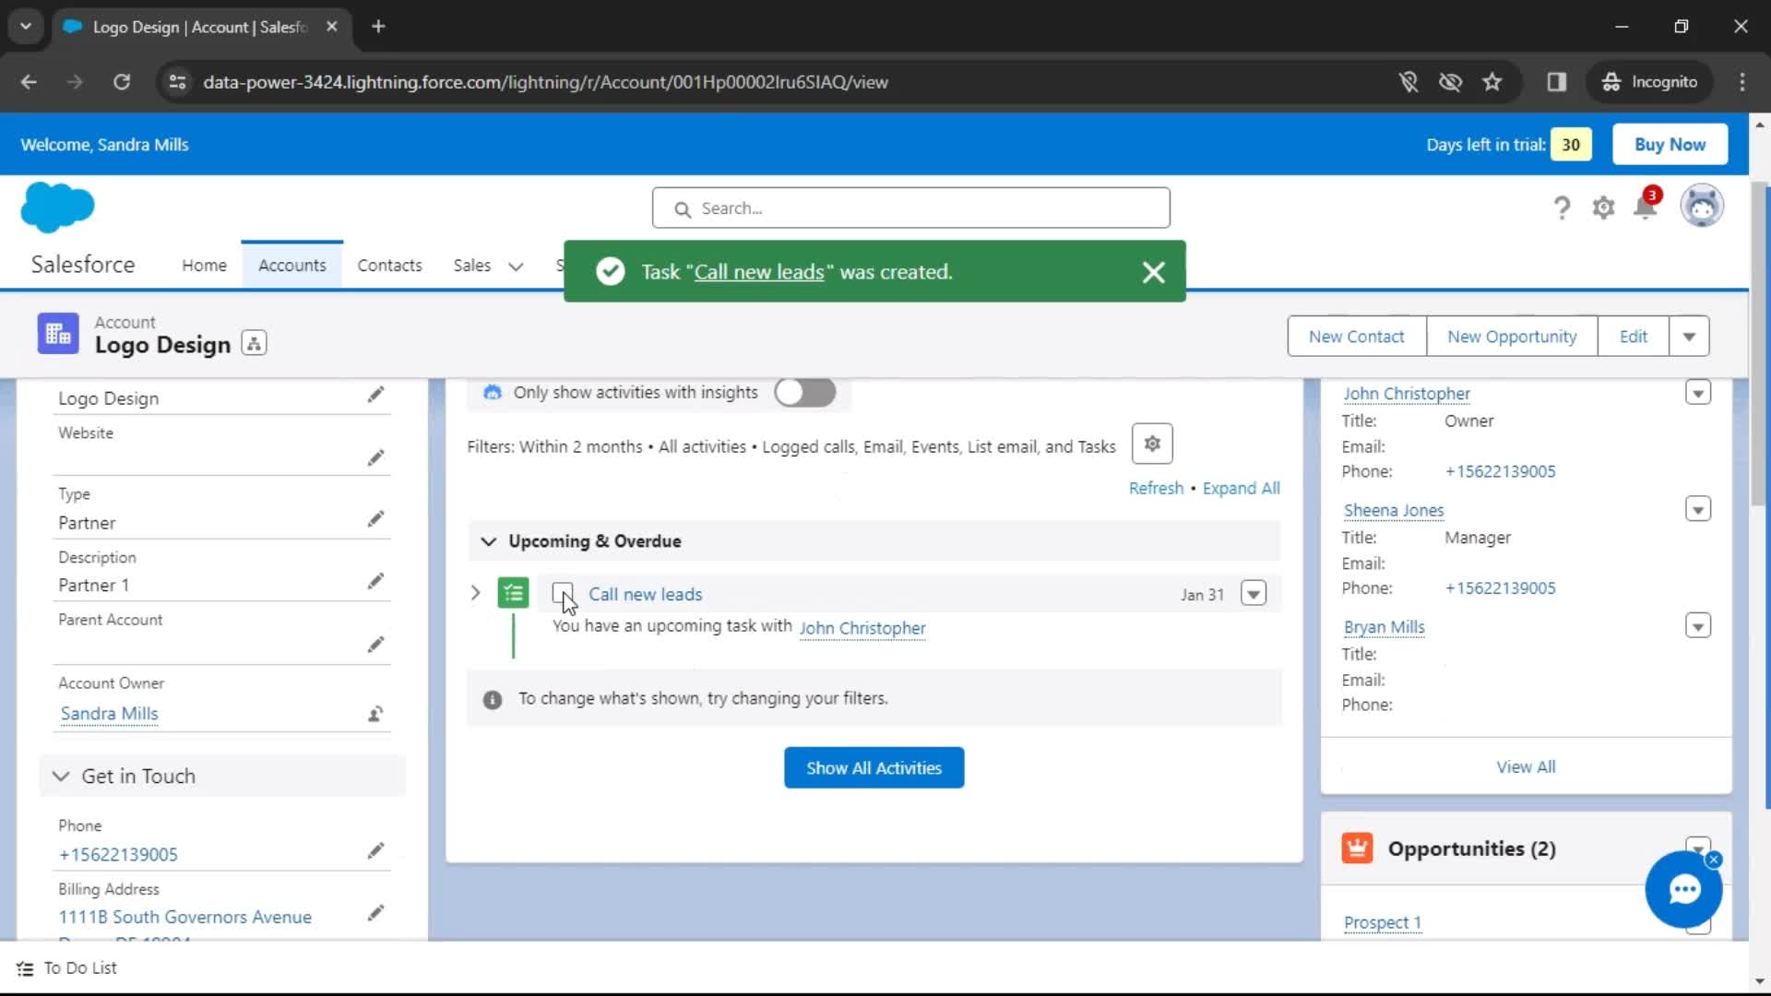Edit the Description field pencil
The height and width of the screenshot is (996, 1771).
tap(375, 581)
